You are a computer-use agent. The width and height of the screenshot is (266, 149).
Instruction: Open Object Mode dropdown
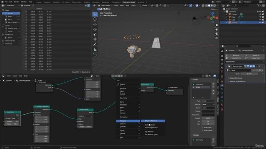(x=105, y=5)
